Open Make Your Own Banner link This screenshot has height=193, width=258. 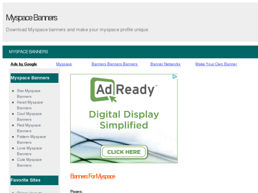coord(216,64)
